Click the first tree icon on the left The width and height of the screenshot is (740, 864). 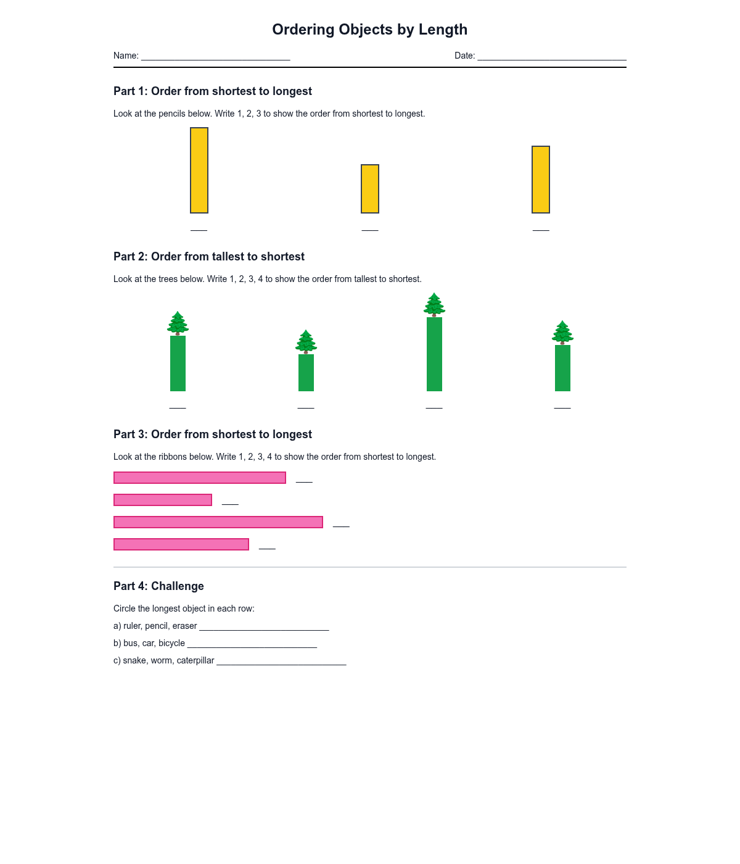point(178,323)
